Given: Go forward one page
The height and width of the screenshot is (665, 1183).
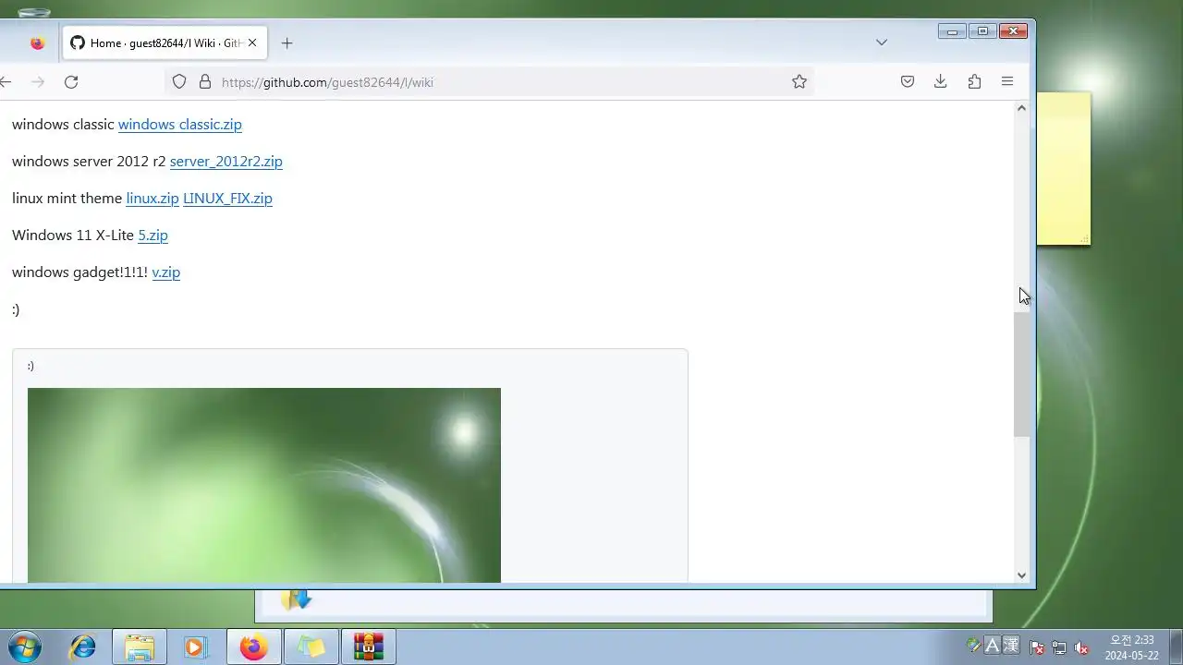Looking at the screenshot, I should click(x=38, y=82).
